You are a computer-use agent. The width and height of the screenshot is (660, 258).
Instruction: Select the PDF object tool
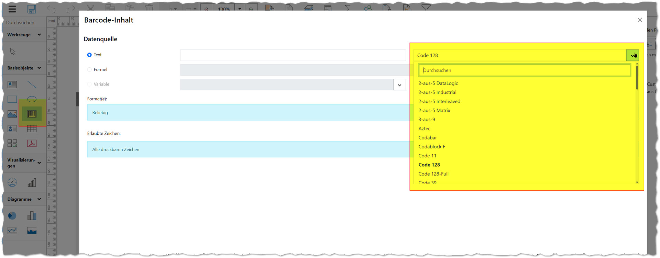pos(32,143)
